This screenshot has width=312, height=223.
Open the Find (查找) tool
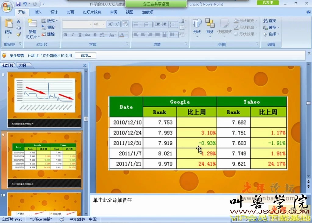pyautogui.click(x=270, y=20)
